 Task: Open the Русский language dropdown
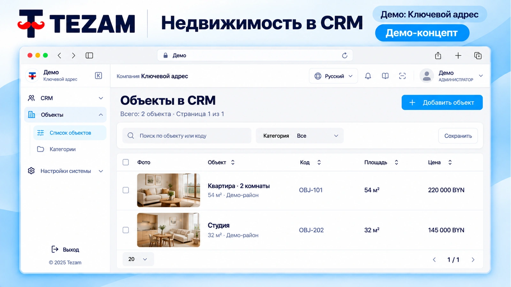pyautogui.click(x=333, y=76)
